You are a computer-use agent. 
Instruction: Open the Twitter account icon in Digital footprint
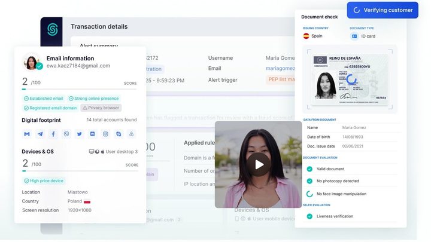(80, 134)
